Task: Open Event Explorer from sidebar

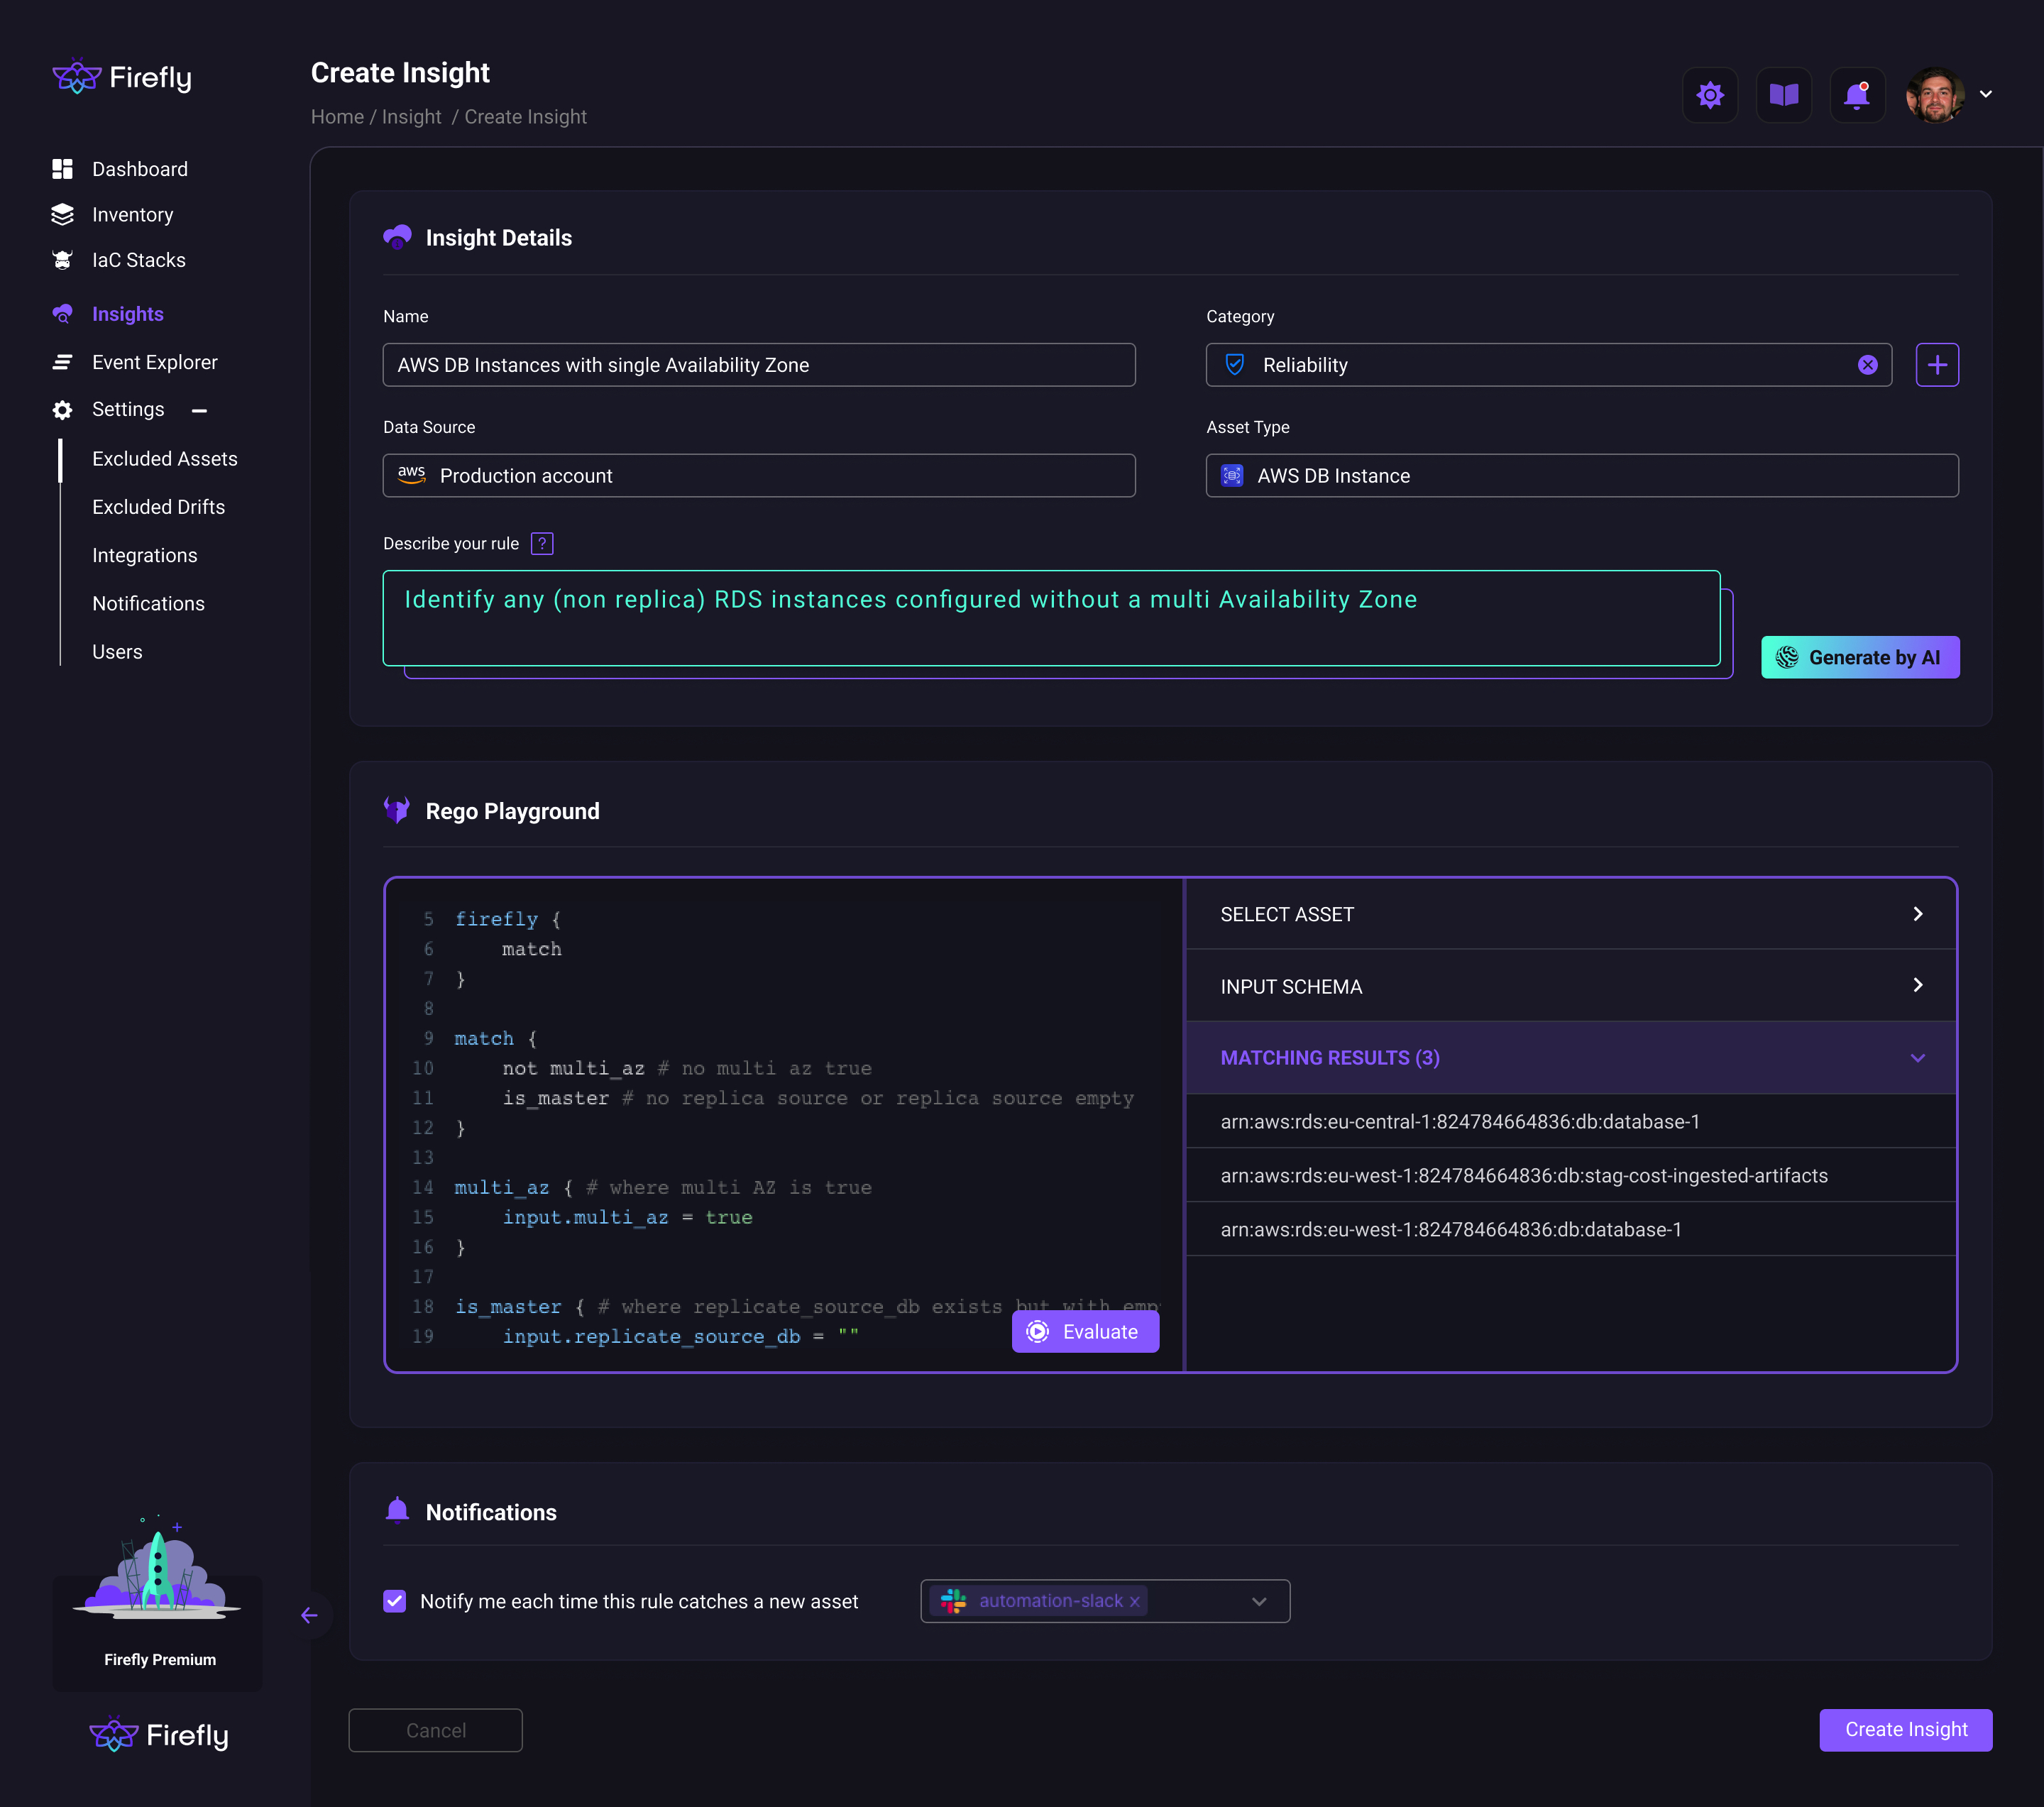Action: (154, 362)
